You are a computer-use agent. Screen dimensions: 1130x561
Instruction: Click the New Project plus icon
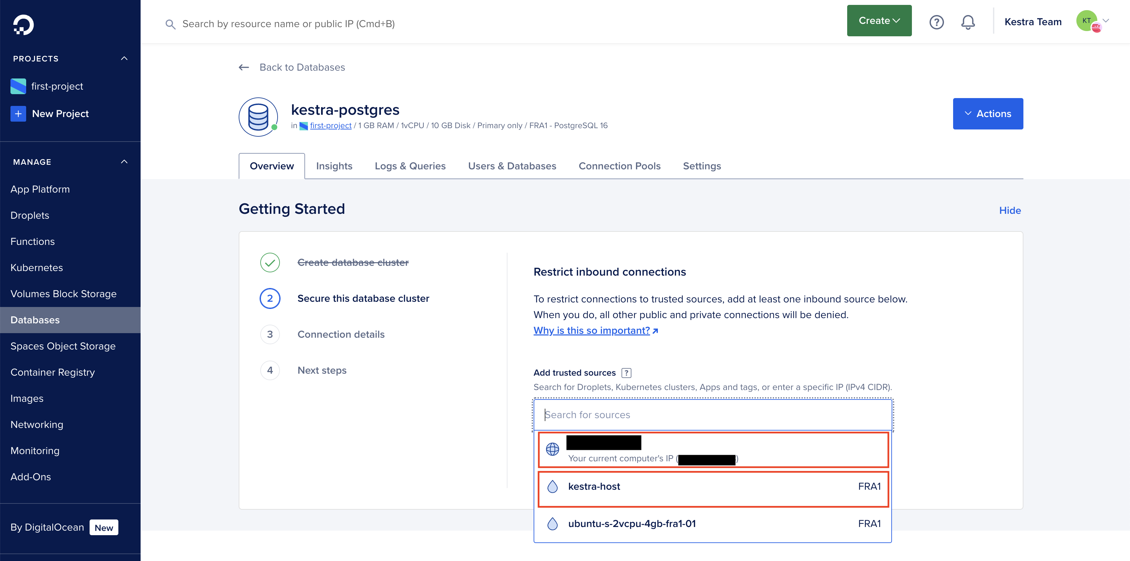tap(18, 113)
